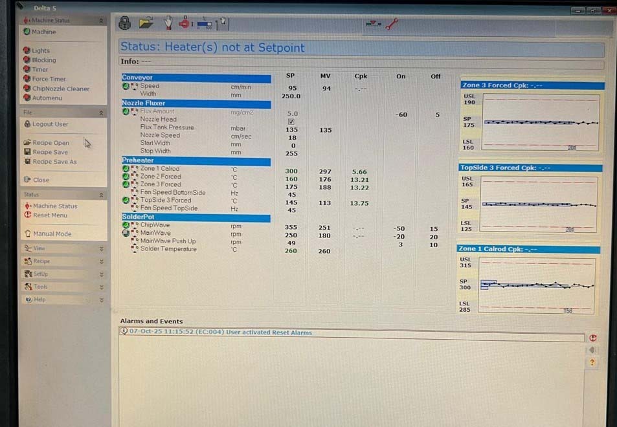Toggle the ChipNozzle Cleaner option
The height and width of the screenshot is (427, 617).
[60, 89]
